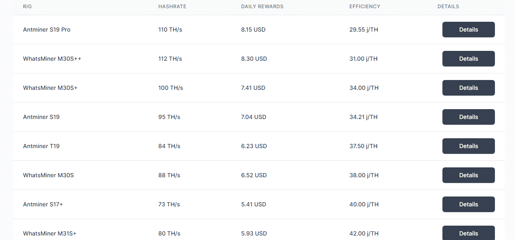This screenshot has height=240, width=515.
Task: Select the 6.52 USD daily reward value
Action: click(254, 175)
